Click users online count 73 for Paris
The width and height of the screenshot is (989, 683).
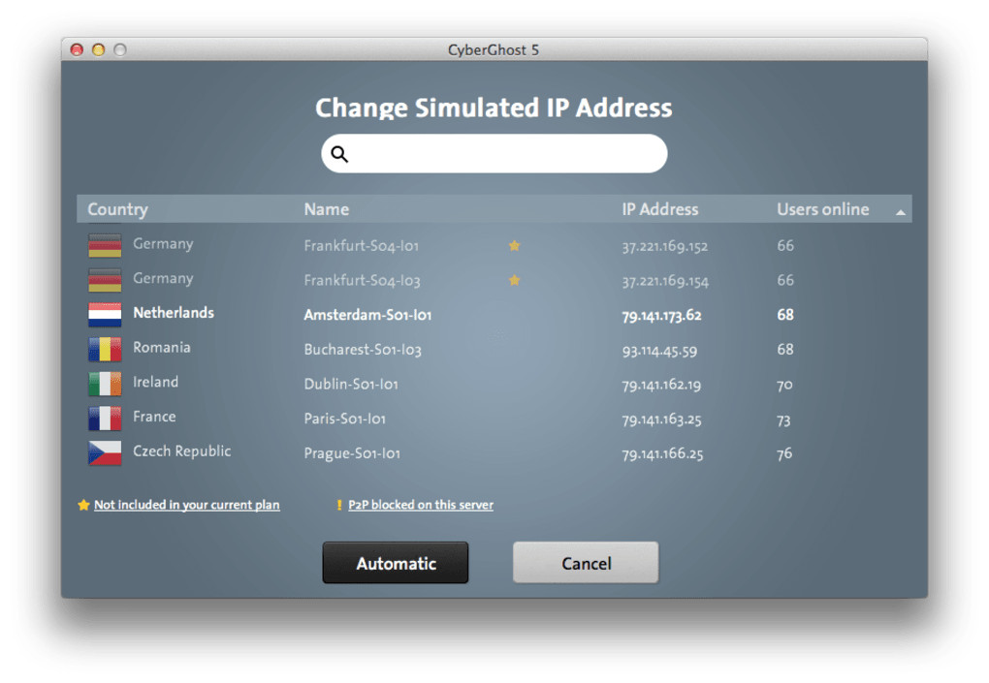click(783, 419)
